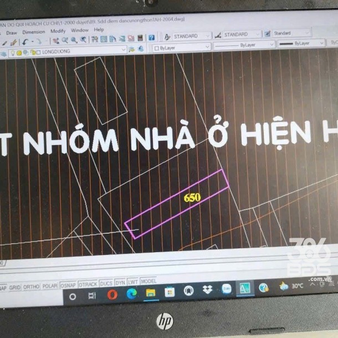Open the Properties palette icon
Image resolution: width=338 pixels, height=338 pixels.
coord(95,39)
